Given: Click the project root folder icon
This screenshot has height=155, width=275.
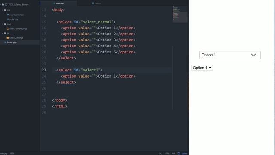Looking at the screenshot, I should (3, 5).
